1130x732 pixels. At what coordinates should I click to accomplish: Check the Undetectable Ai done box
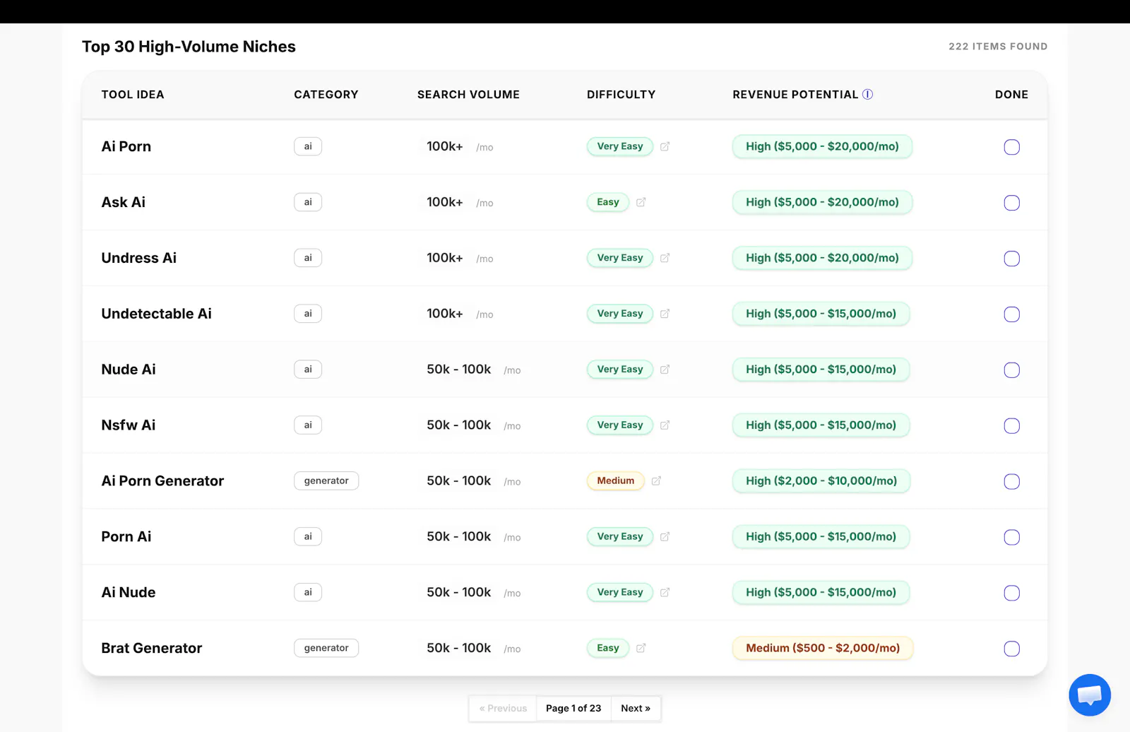tap(1011, 314)
